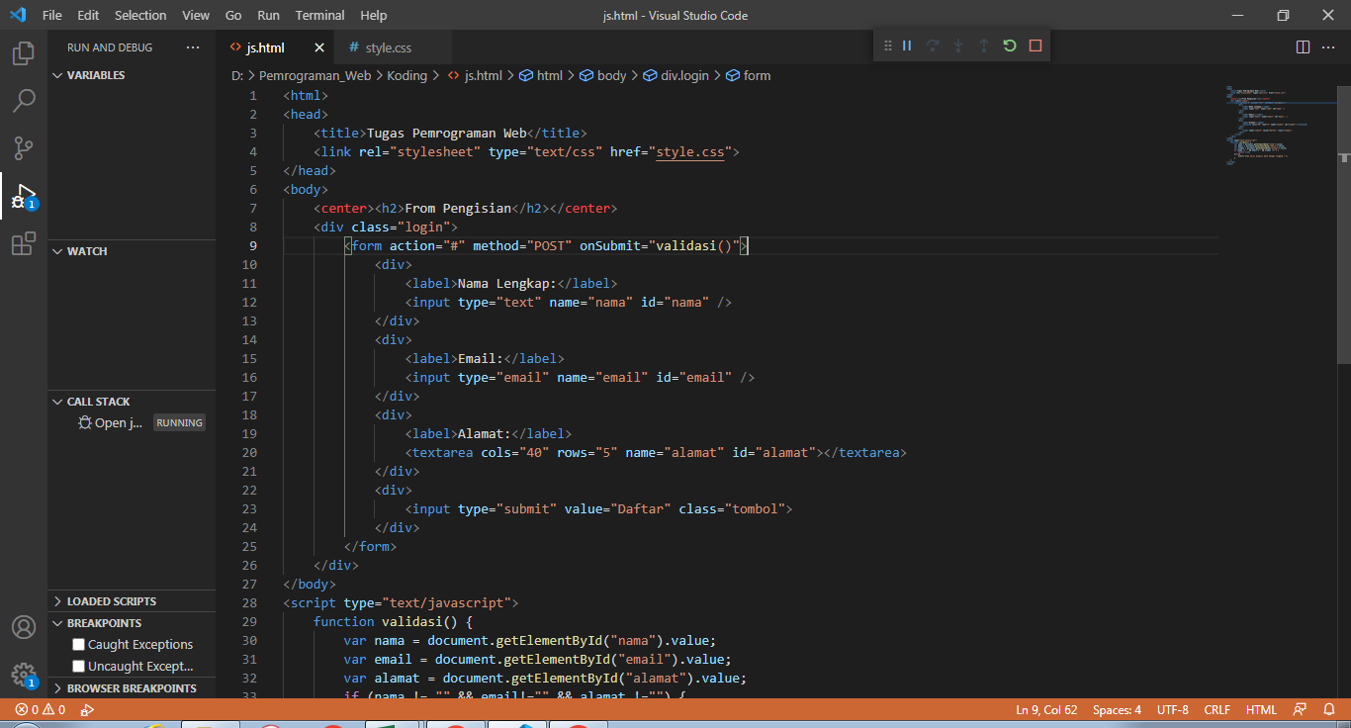Change line ending via CRLF status item
Image resolution: width=1351 pixels, height=728 pixels.
pos(1216,709)
